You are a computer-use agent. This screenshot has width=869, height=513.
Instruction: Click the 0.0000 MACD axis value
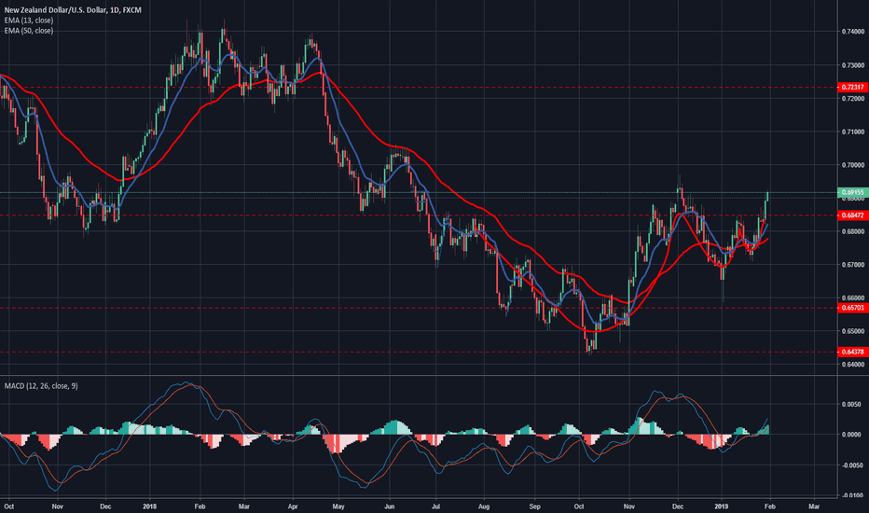pyautogui.click(x=851, y=435)
